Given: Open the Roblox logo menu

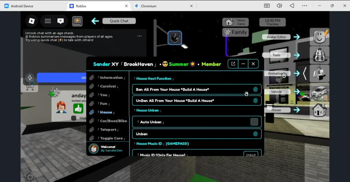Looking at the screenshot, I should pyautogui.click(x=32, y=21).
